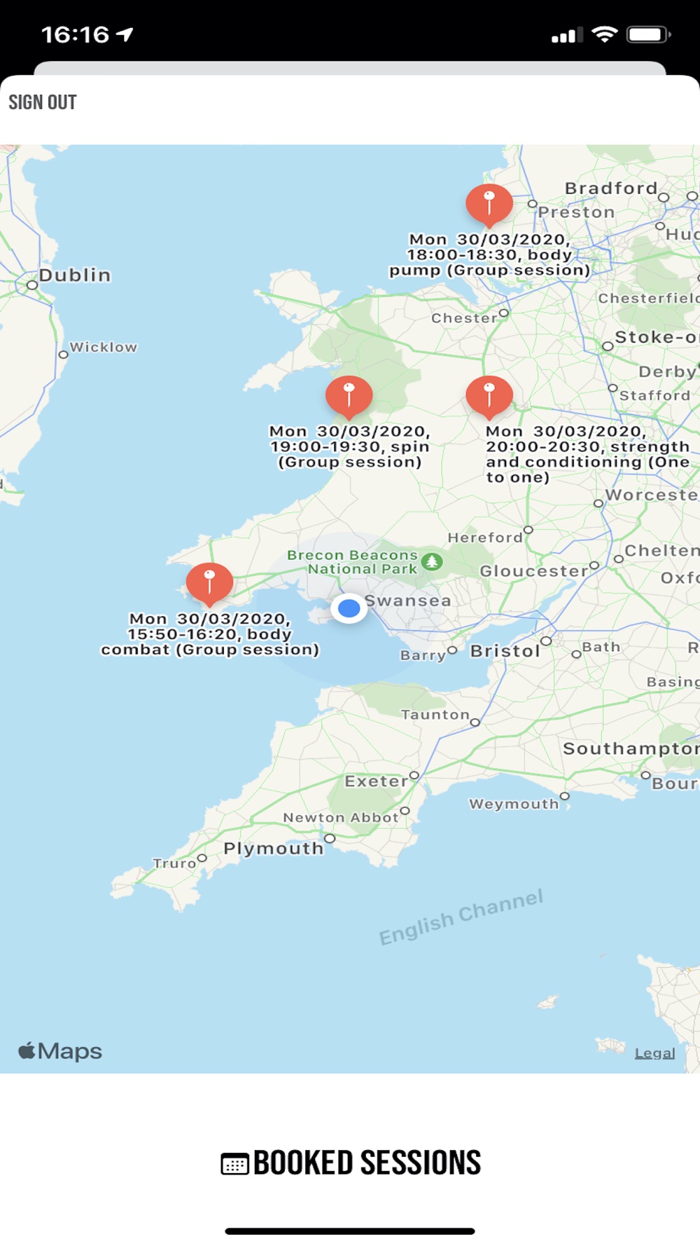Tap the calendar icon beside Booked Sessions

[234, 1163]
